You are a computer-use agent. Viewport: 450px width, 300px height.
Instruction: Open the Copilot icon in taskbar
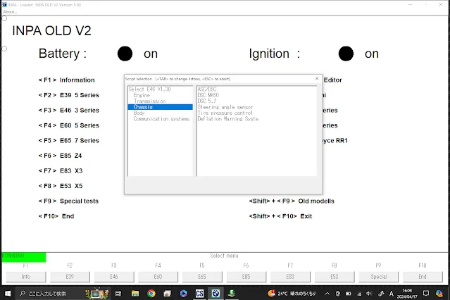pos(439,294)
